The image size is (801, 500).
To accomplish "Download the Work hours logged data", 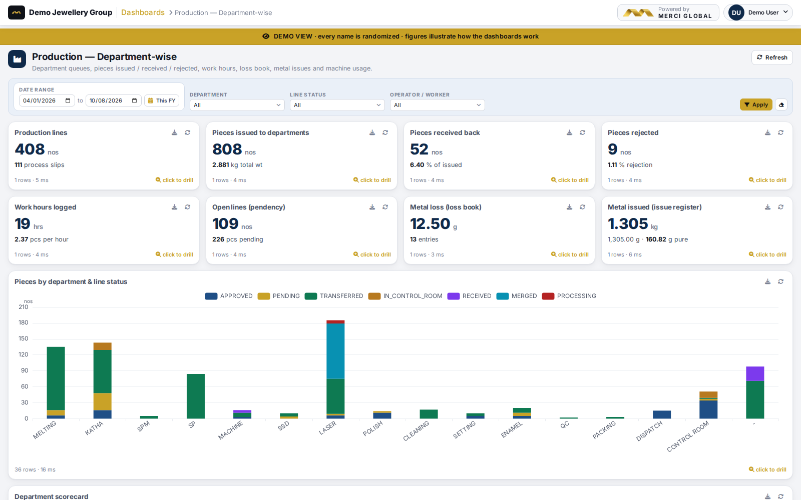I will [x=174, y=207].
